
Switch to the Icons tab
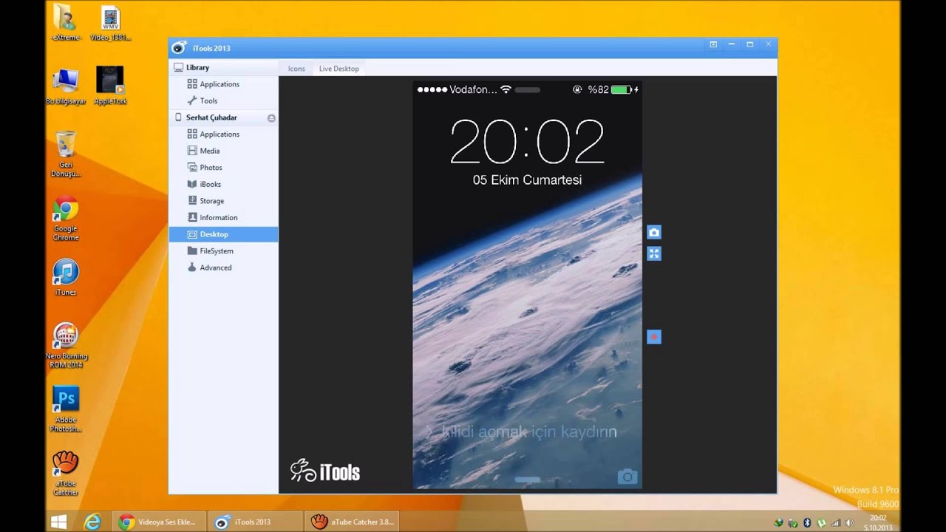[x=296, y=69]
